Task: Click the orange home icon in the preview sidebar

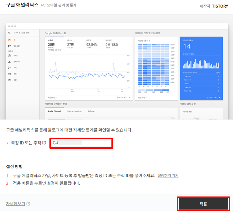Action: click(x=9, y=40)
